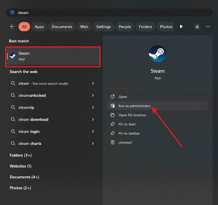The height and width of the screenshot is (205, 218).
Task: Choose Uninstall for Steam
Action: (x=157, y=143)
